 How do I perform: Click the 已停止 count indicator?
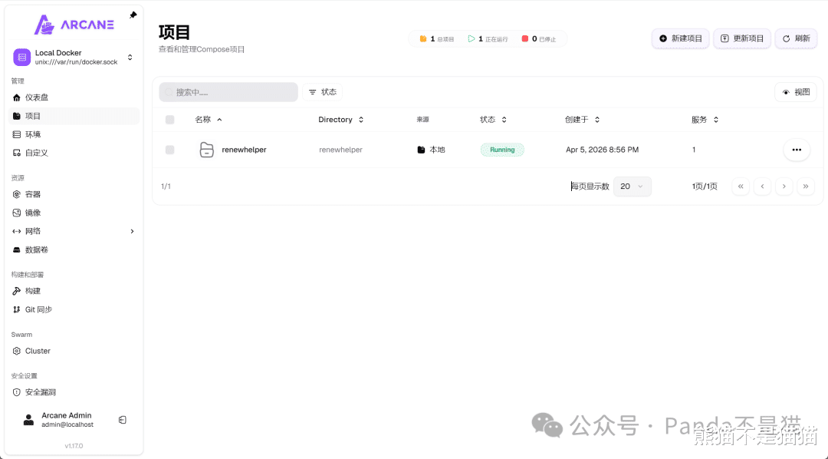[539, 38]
